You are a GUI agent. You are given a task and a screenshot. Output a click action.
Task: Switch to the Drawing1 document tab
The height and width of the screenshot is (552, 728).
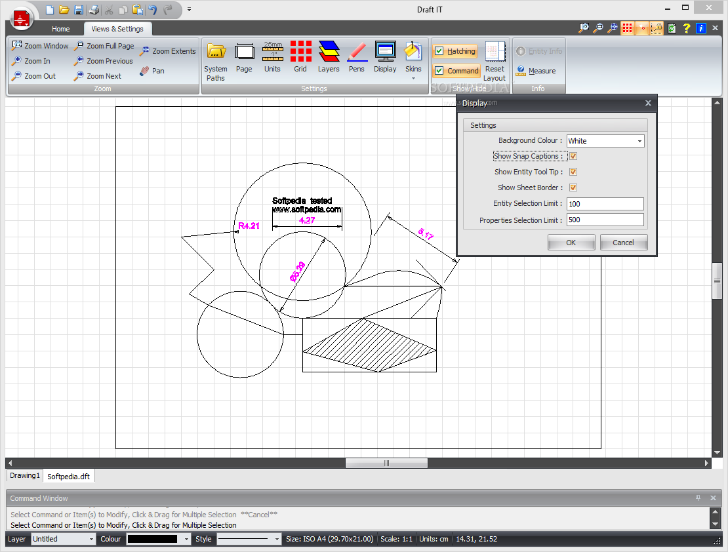[25, 476]
